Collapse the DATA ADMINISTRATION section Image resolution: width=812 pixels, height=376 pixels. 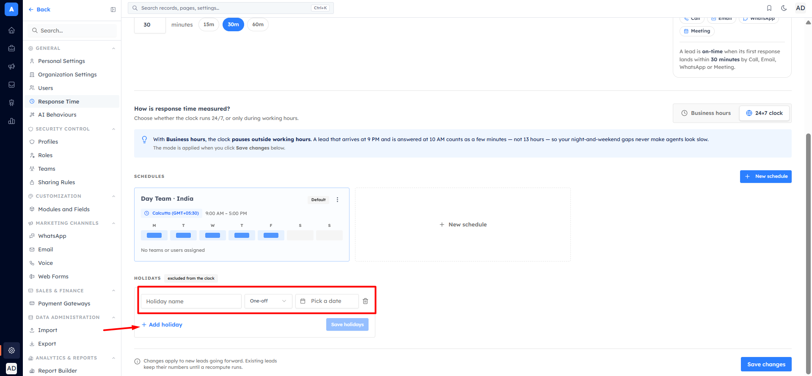tap(113, 317)
